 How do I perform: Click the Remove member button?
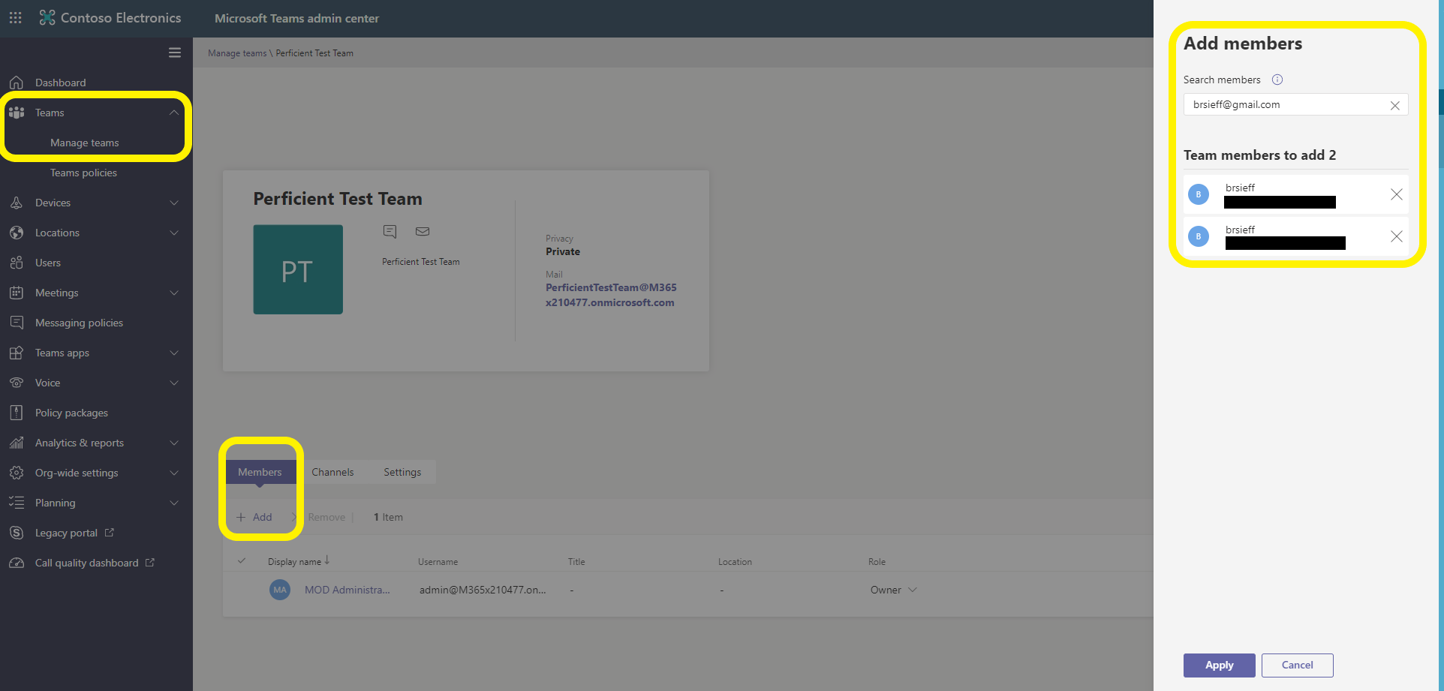pos(320,517)
